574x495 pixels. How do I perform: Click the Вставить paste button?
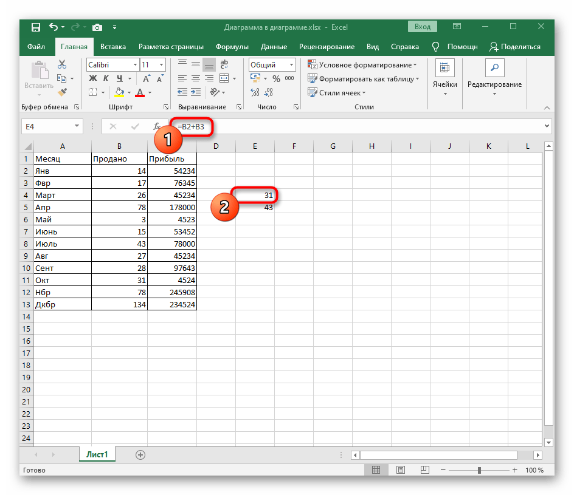pos(39,79)
